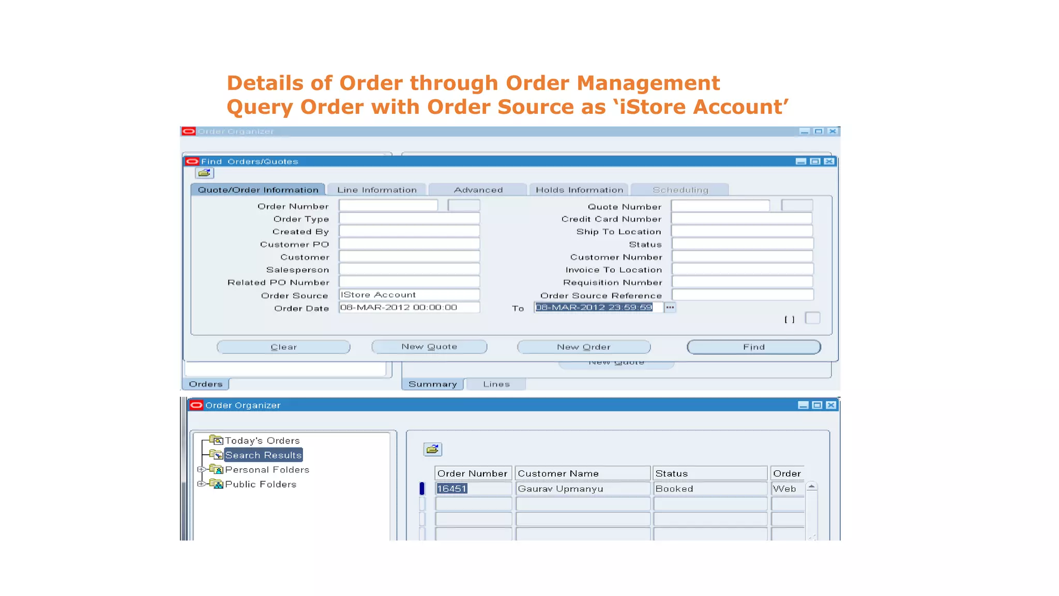Click Order Date from field 08-MAR-2012 00:00:00
Viewport: 1059px width, 596px height.
point(410,307)
